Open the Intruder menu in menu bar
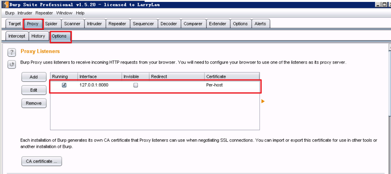 pyautogui.click(x=25, y=13)
